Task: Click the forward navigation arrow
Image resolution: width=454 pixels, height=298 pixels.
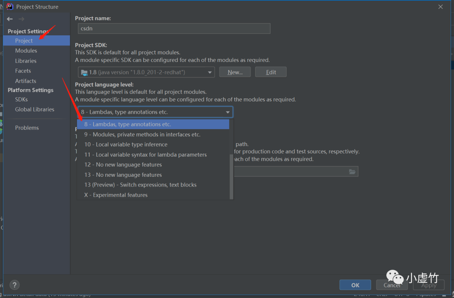Action: (21, 19)
